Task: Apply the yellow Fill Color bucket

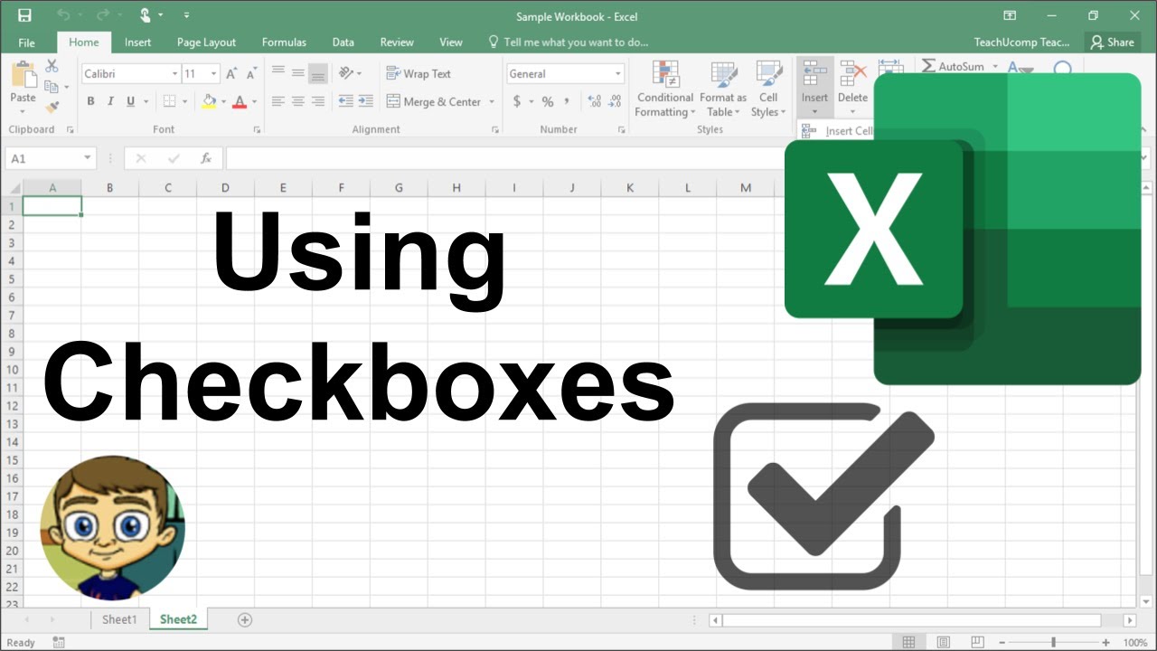Action: [209, 101]
